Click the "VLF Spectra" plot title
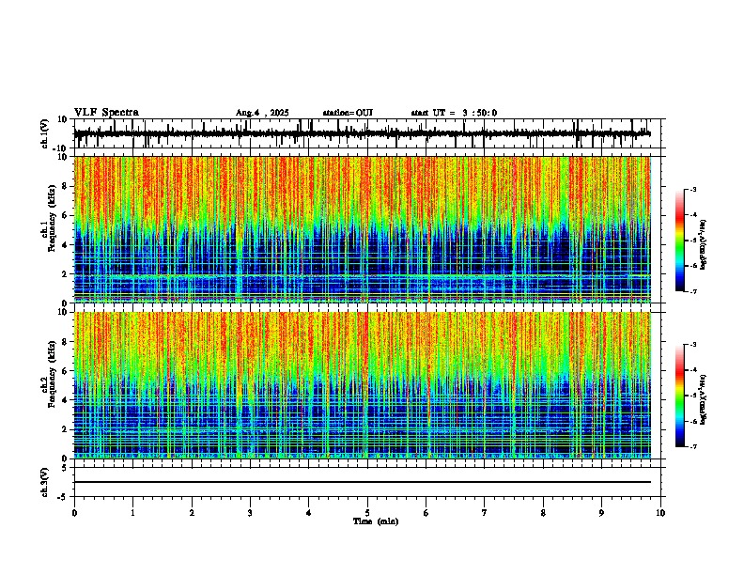Screen dimensions: 744x575 point(106,113)
